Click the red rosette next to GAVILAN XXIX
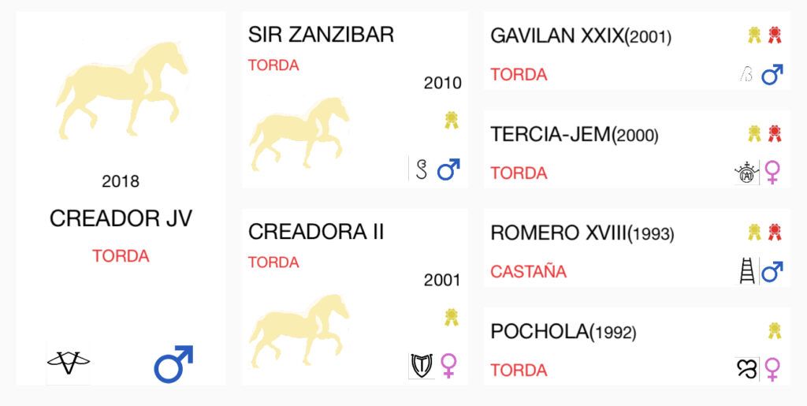 (775, 35)
